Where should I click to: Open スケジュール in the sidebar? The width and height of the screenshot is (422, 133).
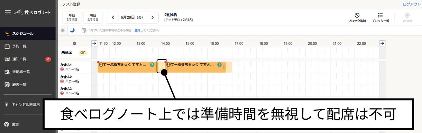point(28,34)
